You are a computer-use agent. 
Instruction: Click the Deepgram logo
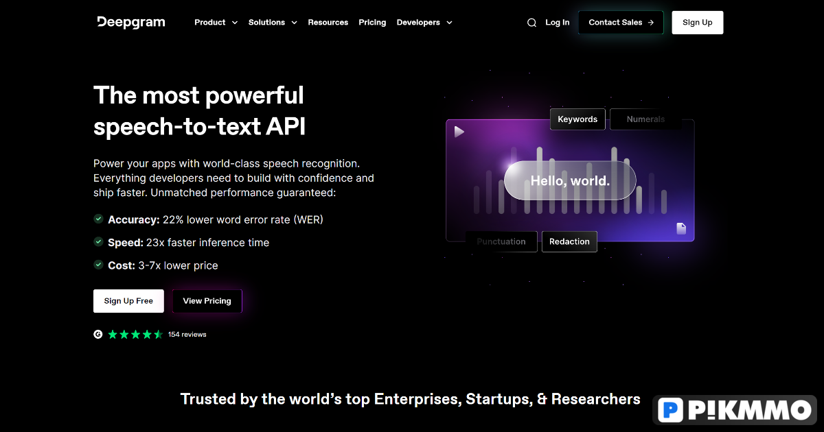coord(131,22)
